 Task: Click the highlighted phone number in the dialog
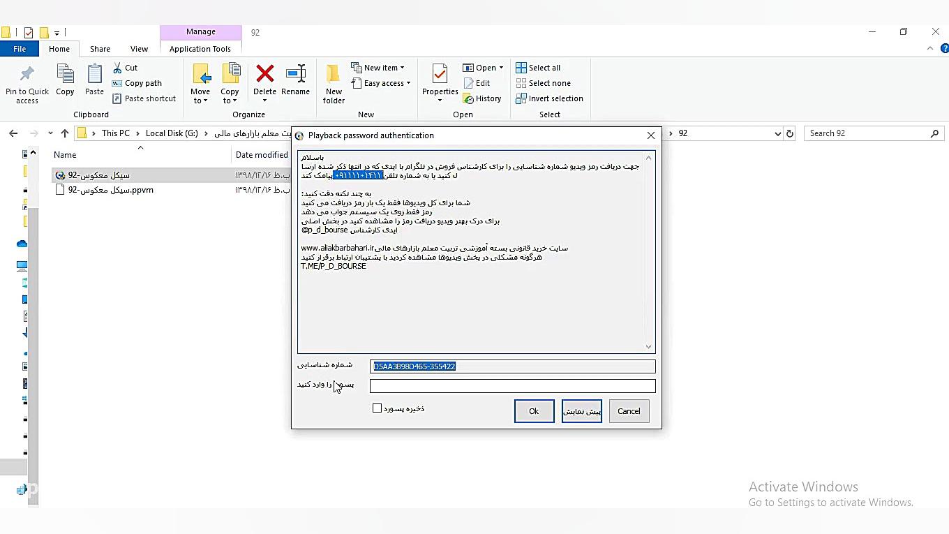pos(358,175)
